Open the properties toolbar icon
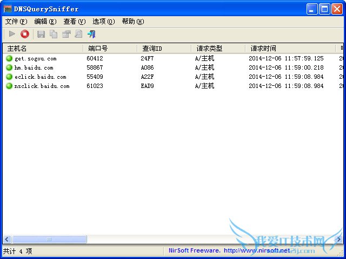Viewport: 346px width, 259px height. click(66, 34)
